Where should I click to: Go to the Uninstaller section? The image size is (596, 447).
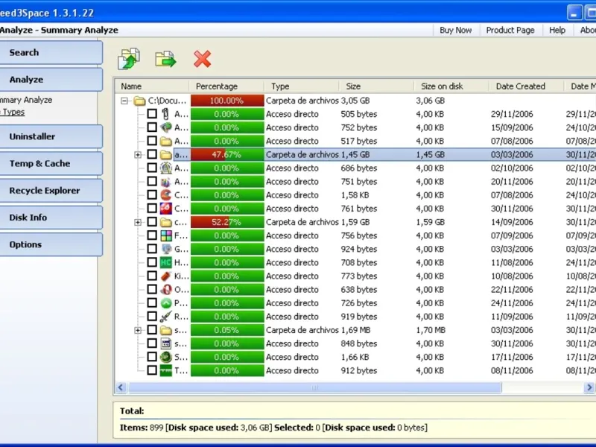click(x=51, y=136)
